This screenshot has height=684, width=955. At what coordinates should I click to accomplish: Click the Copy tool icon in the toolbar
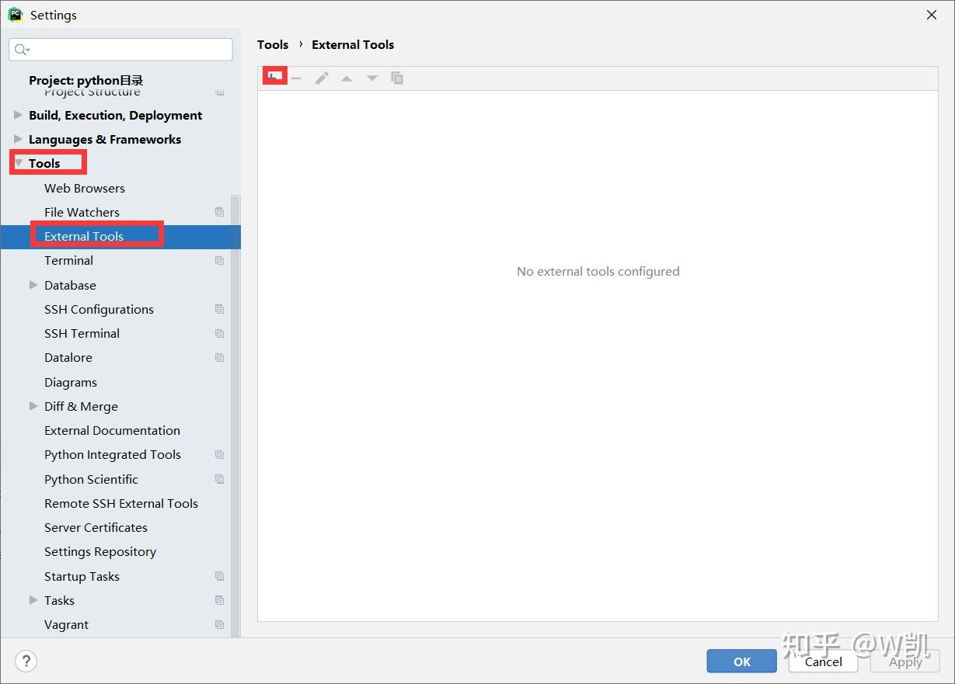point(397,77)
